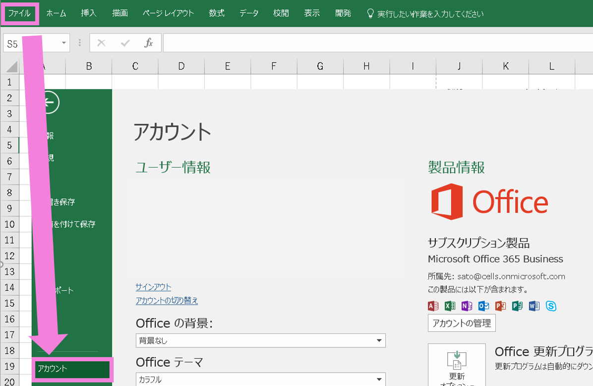This screenshot has height=386, width=593.
Task: Click the fx insert function icon
Action: pyautogui.click(x=148, y=43)
